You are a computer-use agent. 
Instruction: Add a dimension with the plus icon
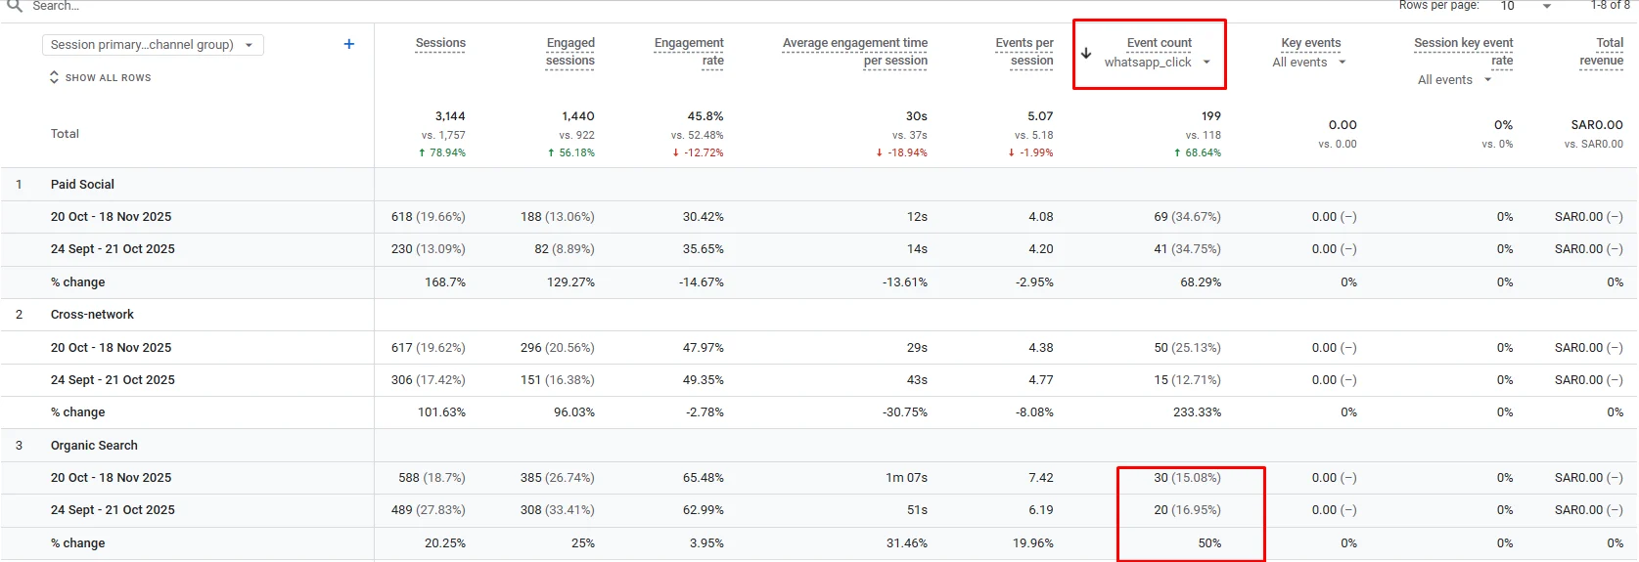point(348,44)
